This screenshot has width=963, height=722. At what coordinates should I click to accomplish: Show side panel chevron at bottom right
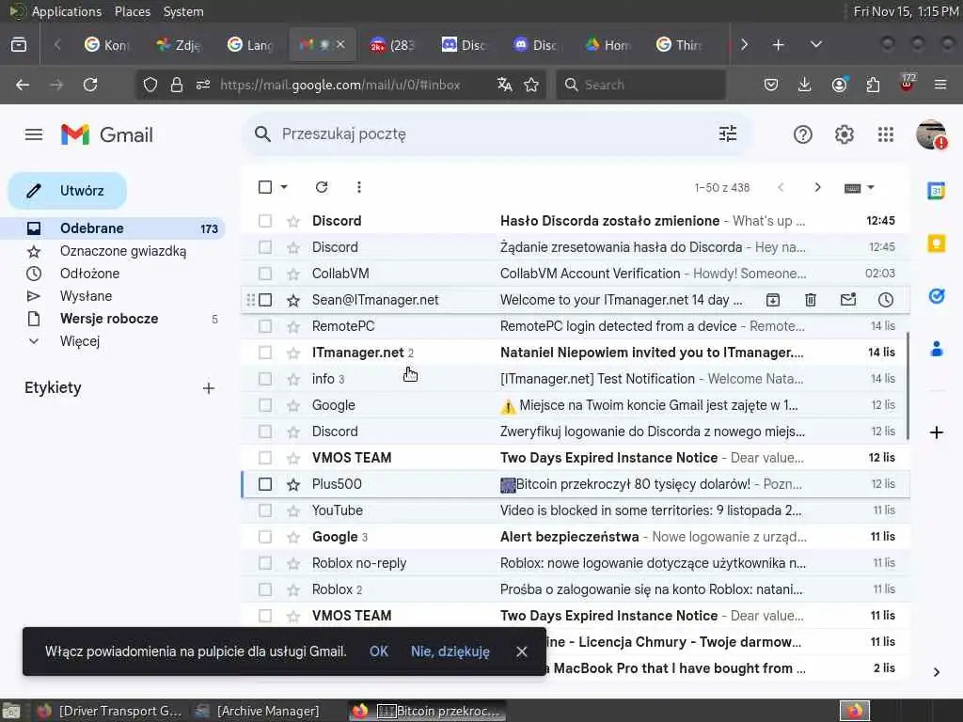coord(936,672)
